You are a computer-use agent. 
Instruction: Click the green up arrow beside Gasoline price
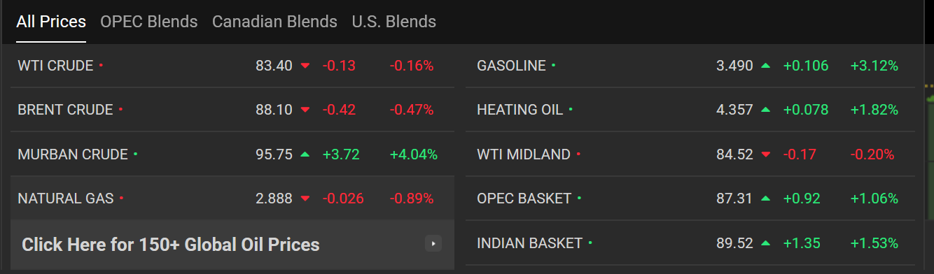pos(765,66)
